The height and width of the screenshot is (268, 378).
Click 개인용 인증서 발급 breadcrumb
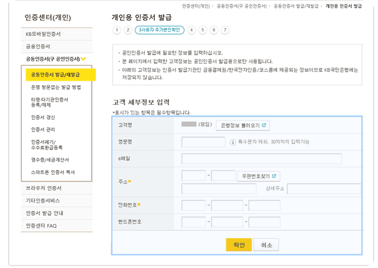coord(344,6)
